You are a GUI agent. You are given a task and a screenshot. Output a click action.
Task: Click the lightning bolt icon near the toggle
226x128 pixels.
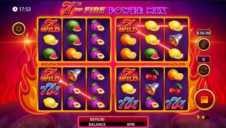click(198, 117)
